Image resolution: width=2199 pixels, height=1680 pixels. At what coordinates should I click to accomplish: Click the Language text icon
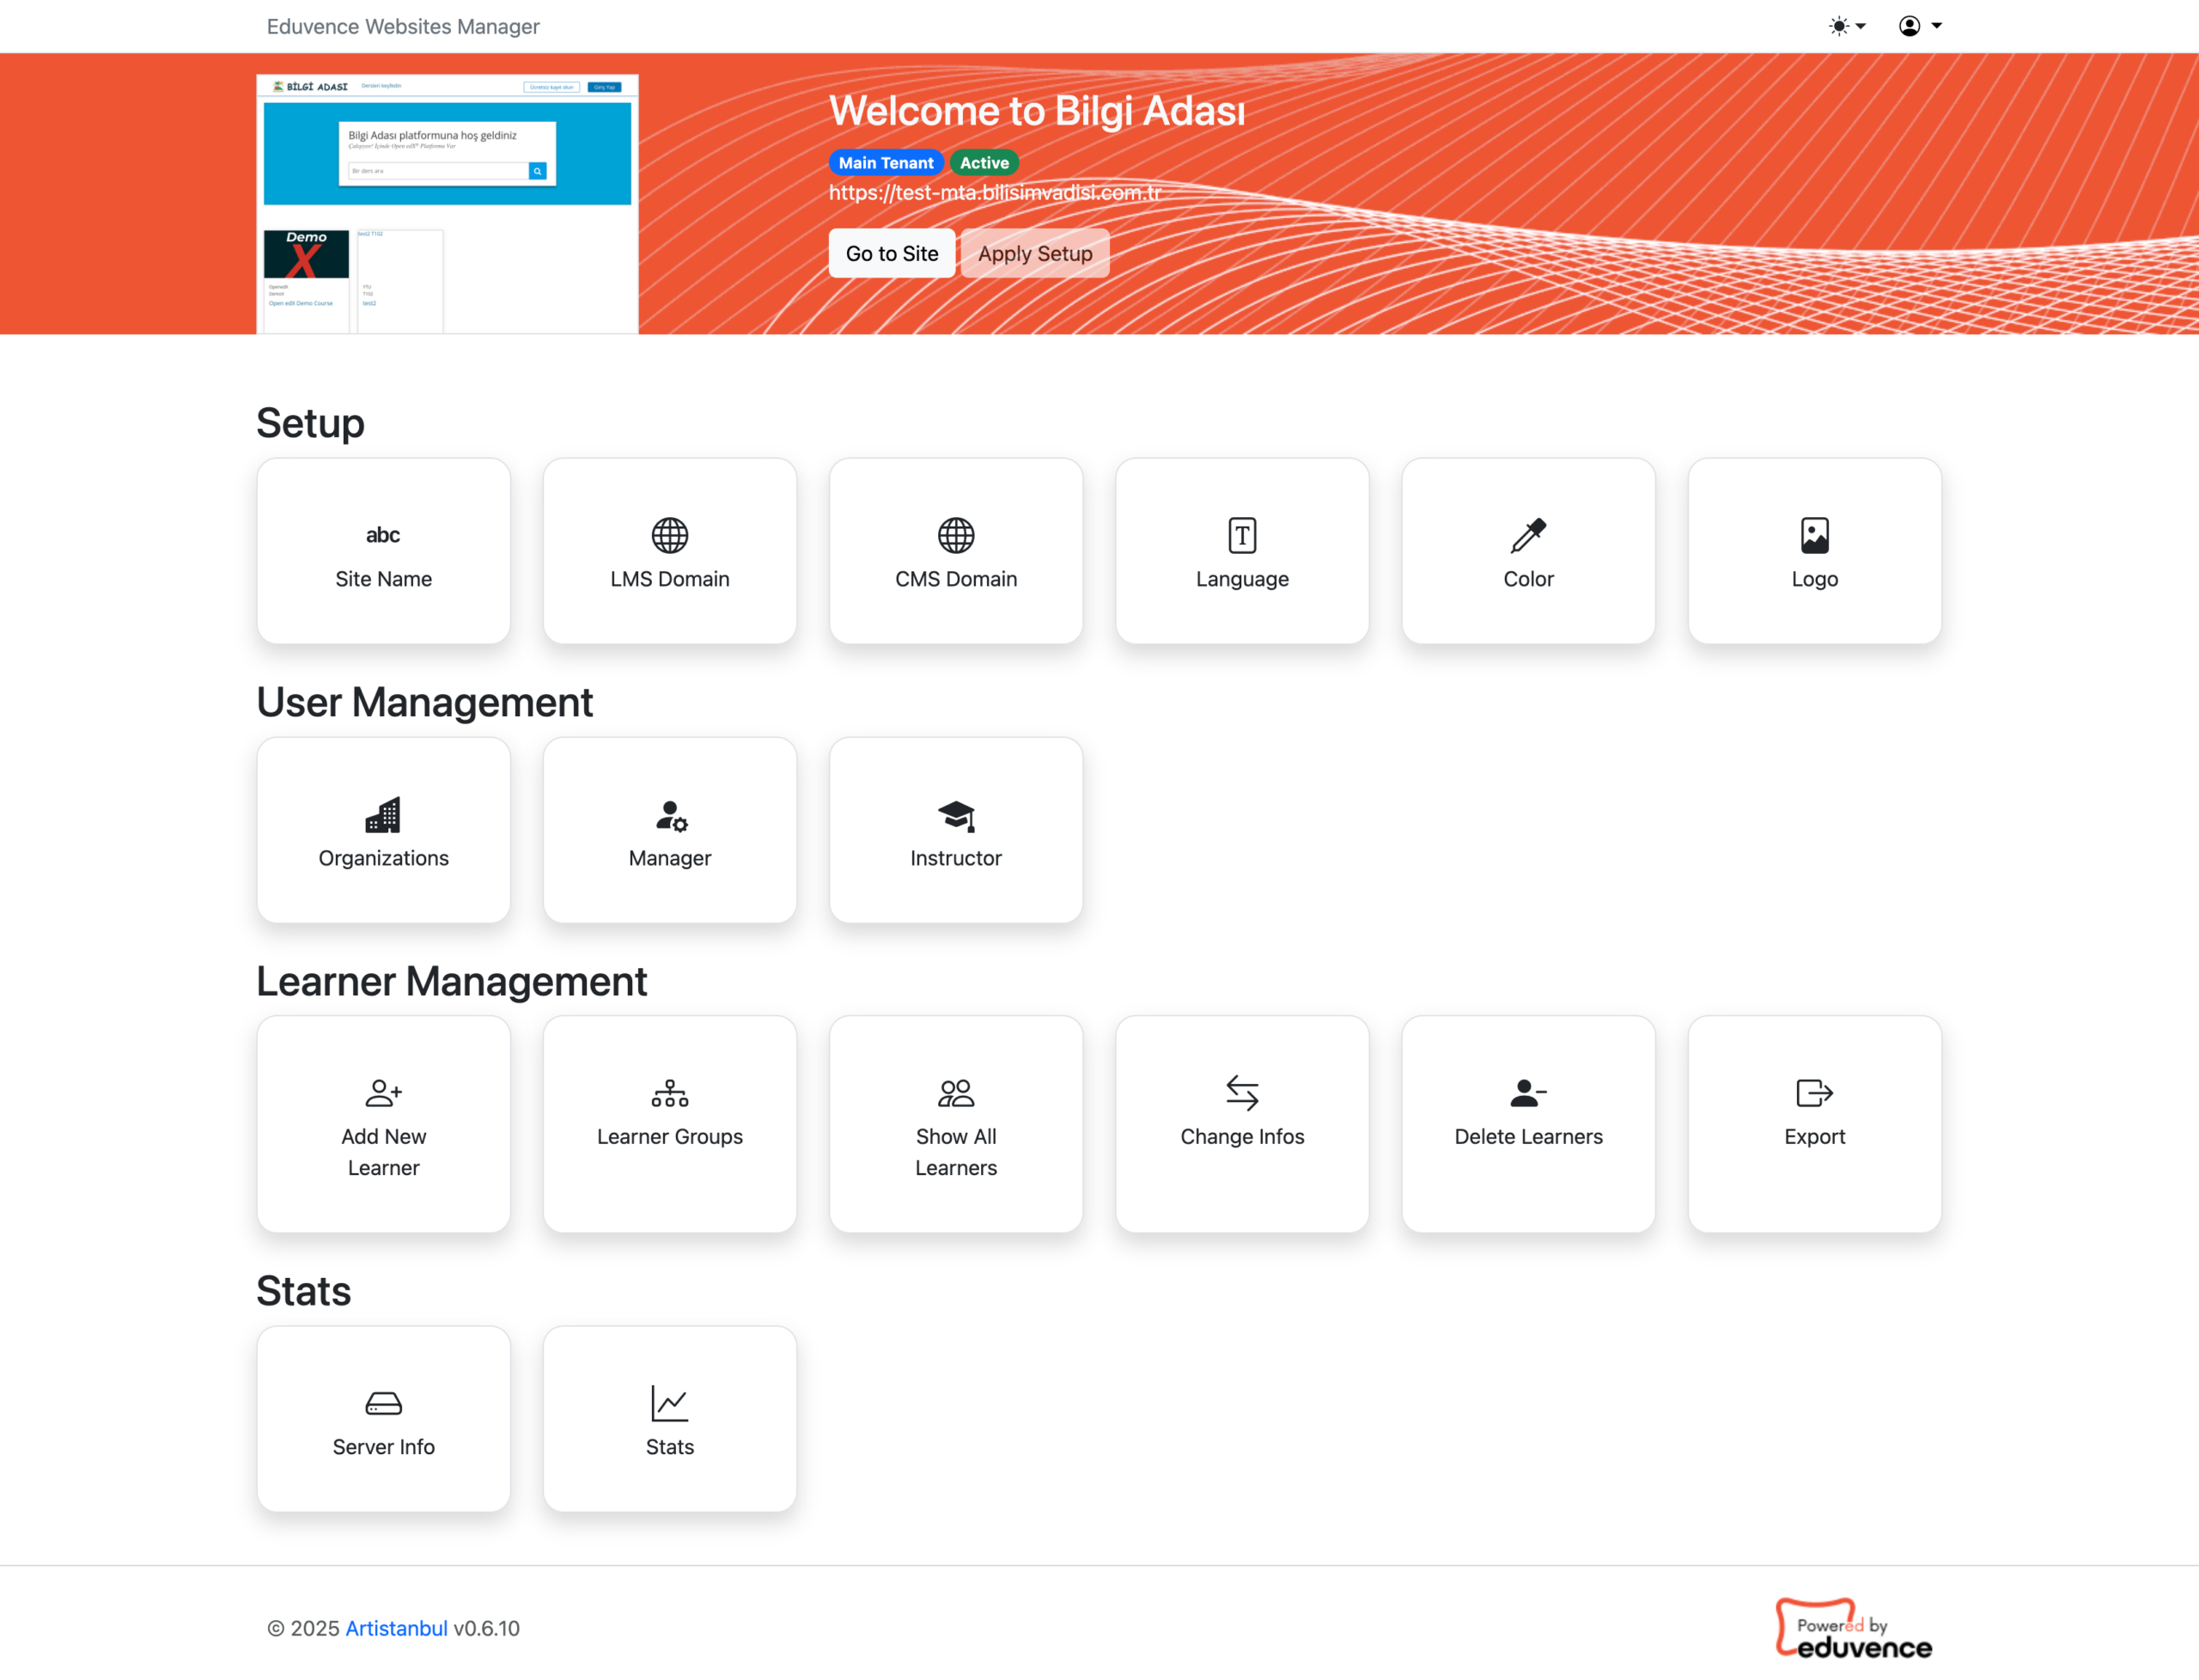click(1242, 535)
